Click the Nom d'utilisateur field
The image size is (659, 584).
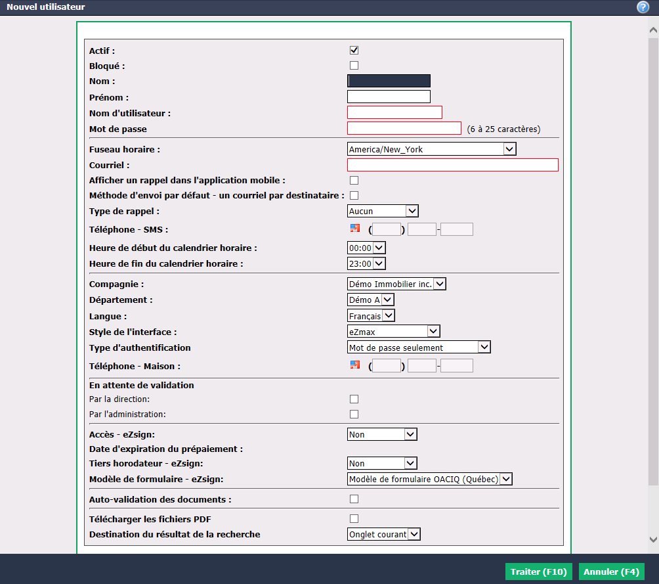click(x=394, y=112)
